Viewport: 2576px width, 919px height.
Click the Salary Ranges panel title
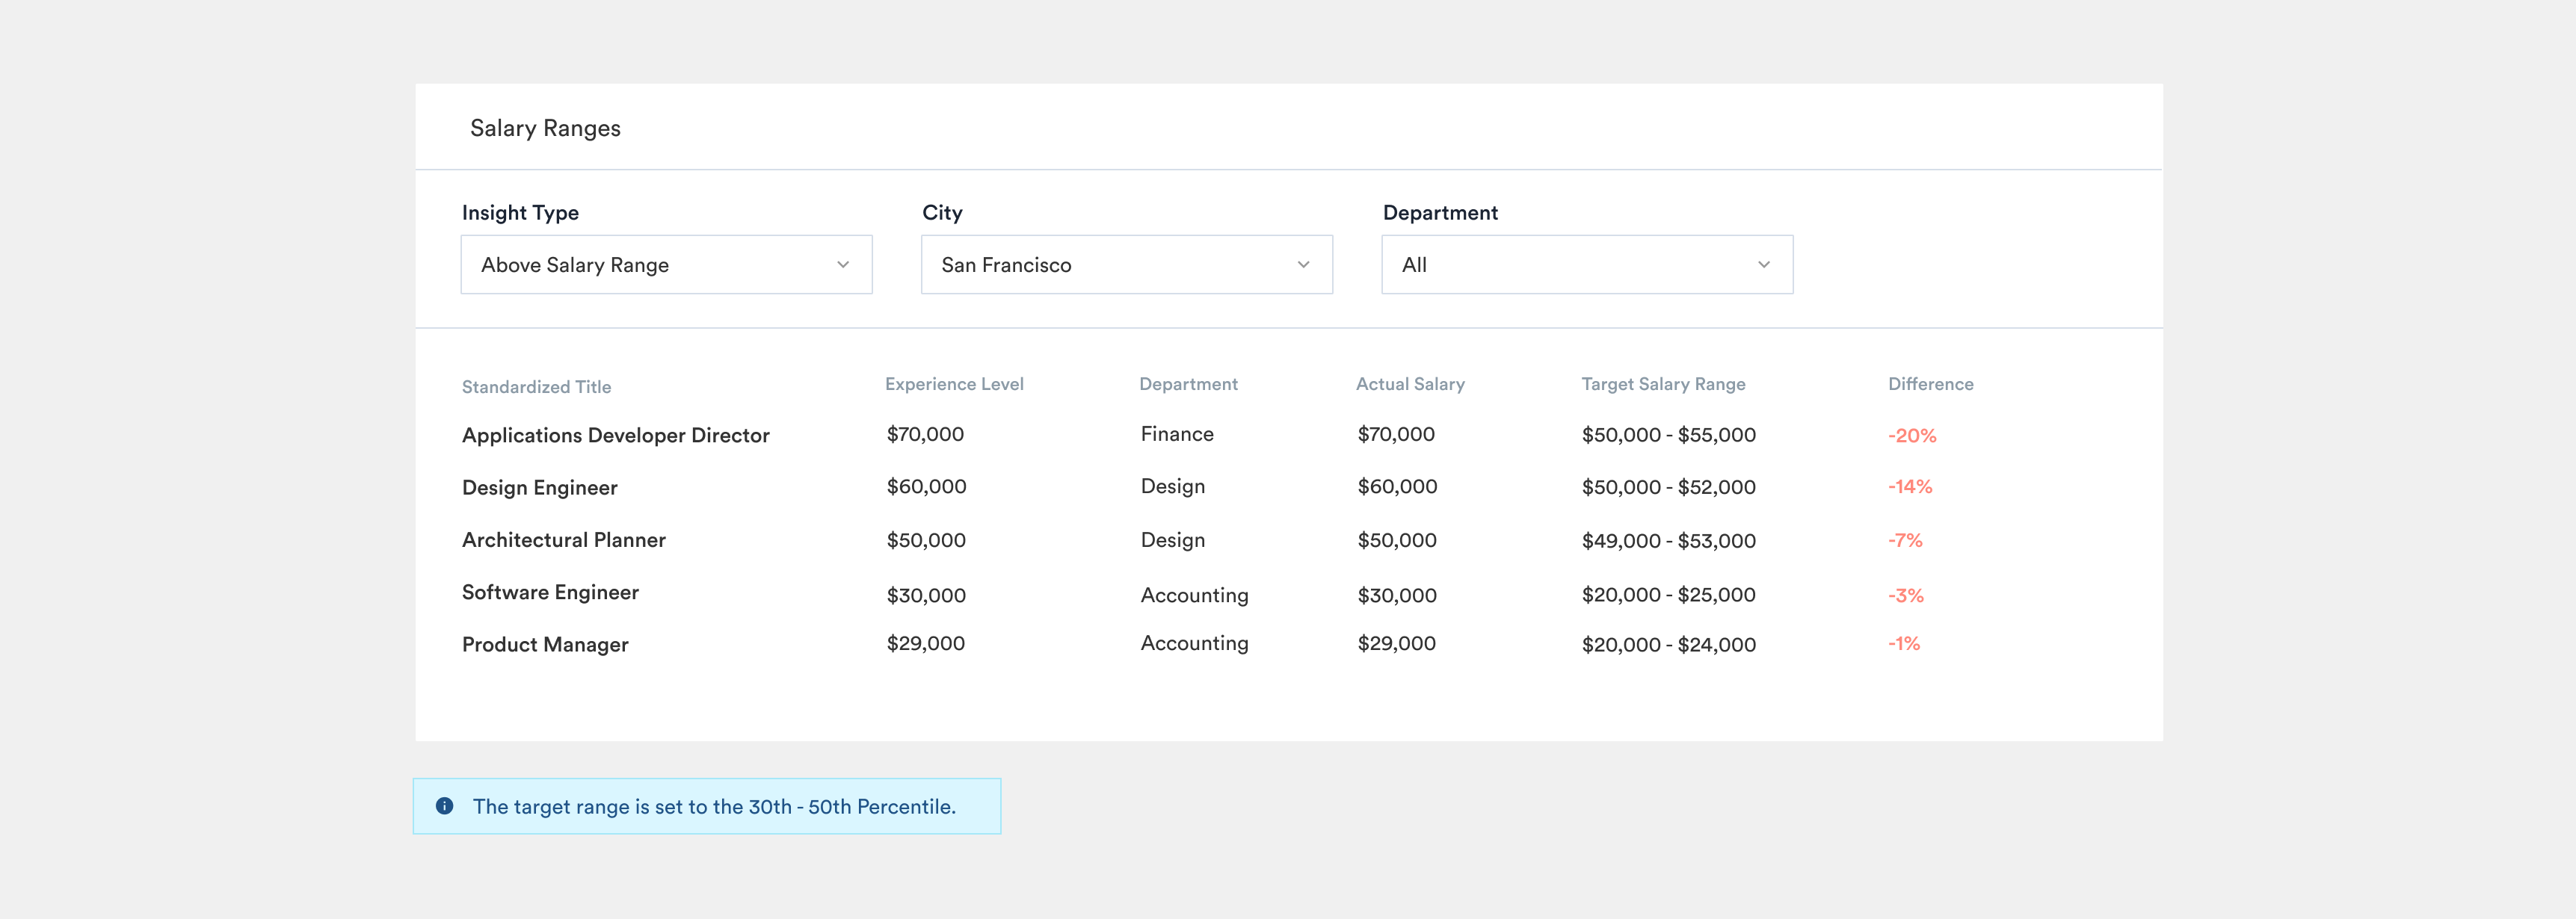point(545,129)
